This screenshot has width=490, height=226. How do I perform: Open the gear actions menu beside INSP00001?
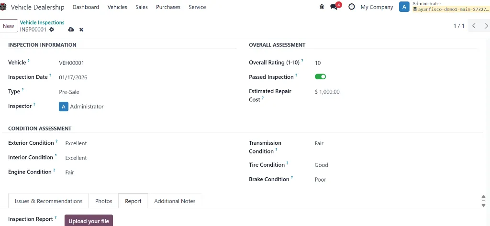pyautogui.click(x=52, y=29)
